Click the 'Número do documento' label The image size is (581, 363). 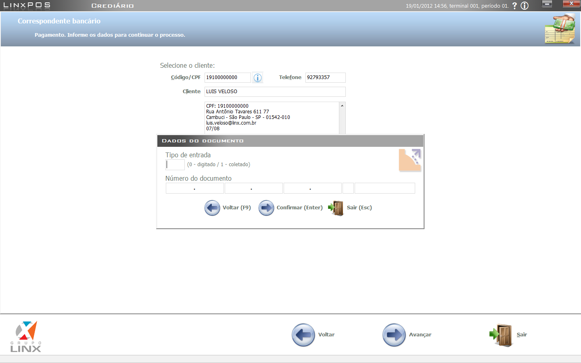[x=199, y=178]
